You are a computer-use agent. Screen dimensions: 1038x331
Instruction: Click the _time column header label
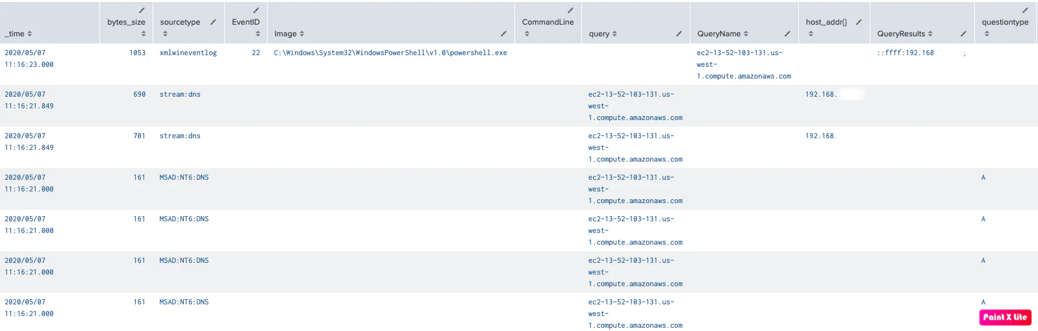(14, 34)
